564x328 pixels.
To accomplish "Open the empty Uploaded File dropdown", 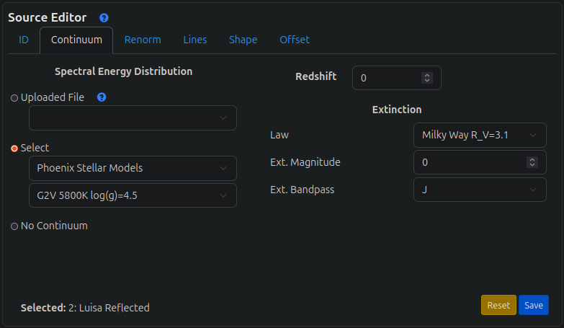I will (133, 118).
